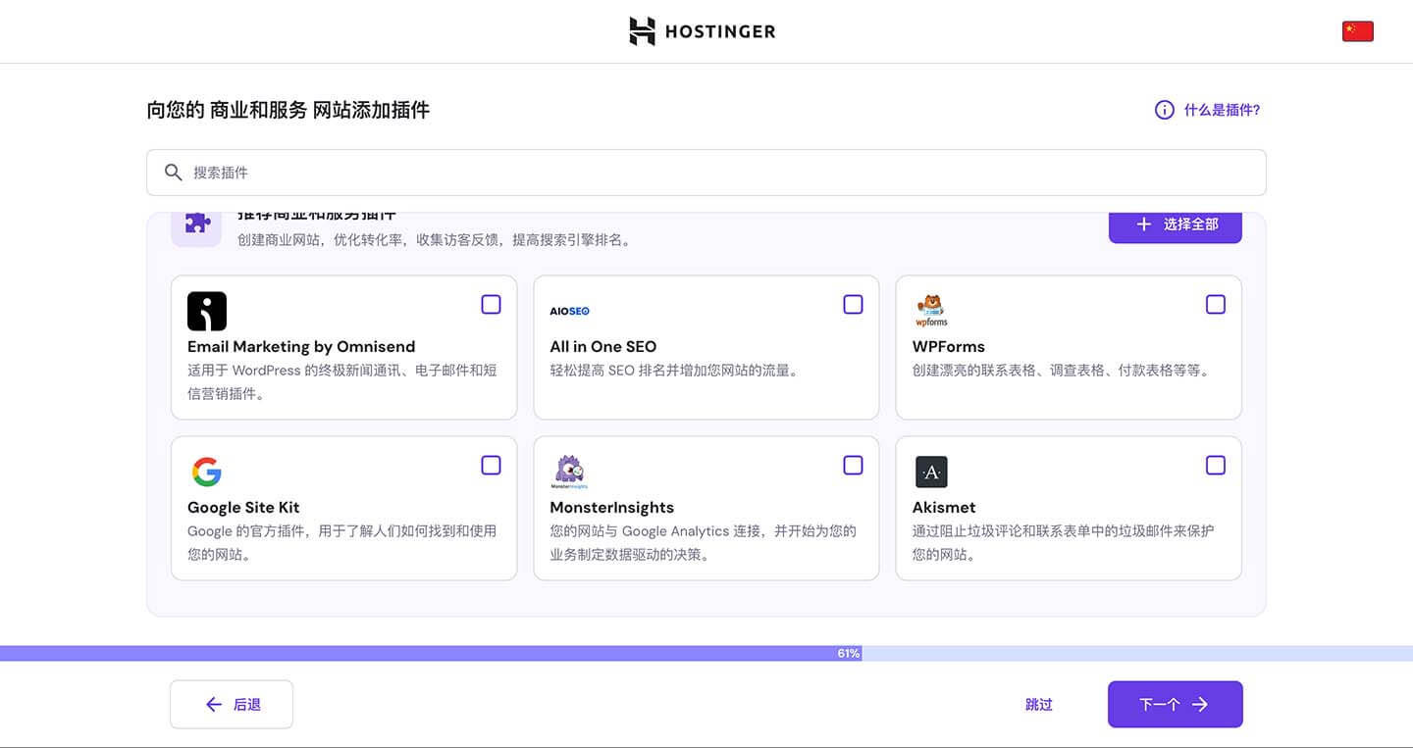Click the Hostinger logo
The height and width of the screenshot is (748, 1413).
coord(702,31)
